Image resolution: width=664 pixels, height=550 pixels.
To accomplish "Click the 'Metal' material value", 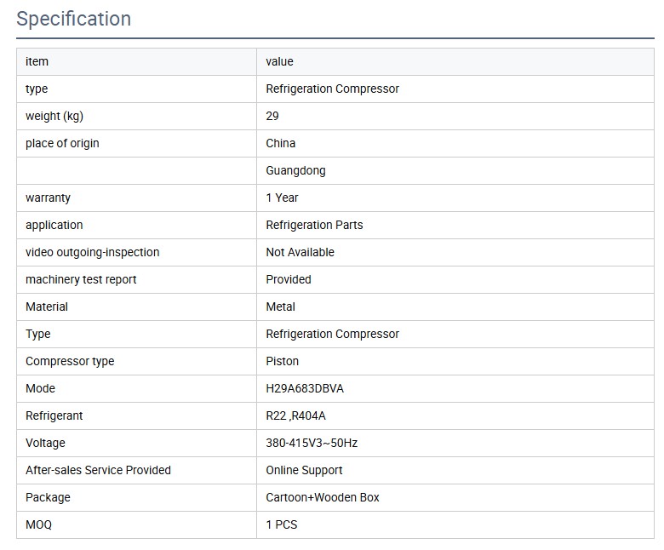I will 281,307.
